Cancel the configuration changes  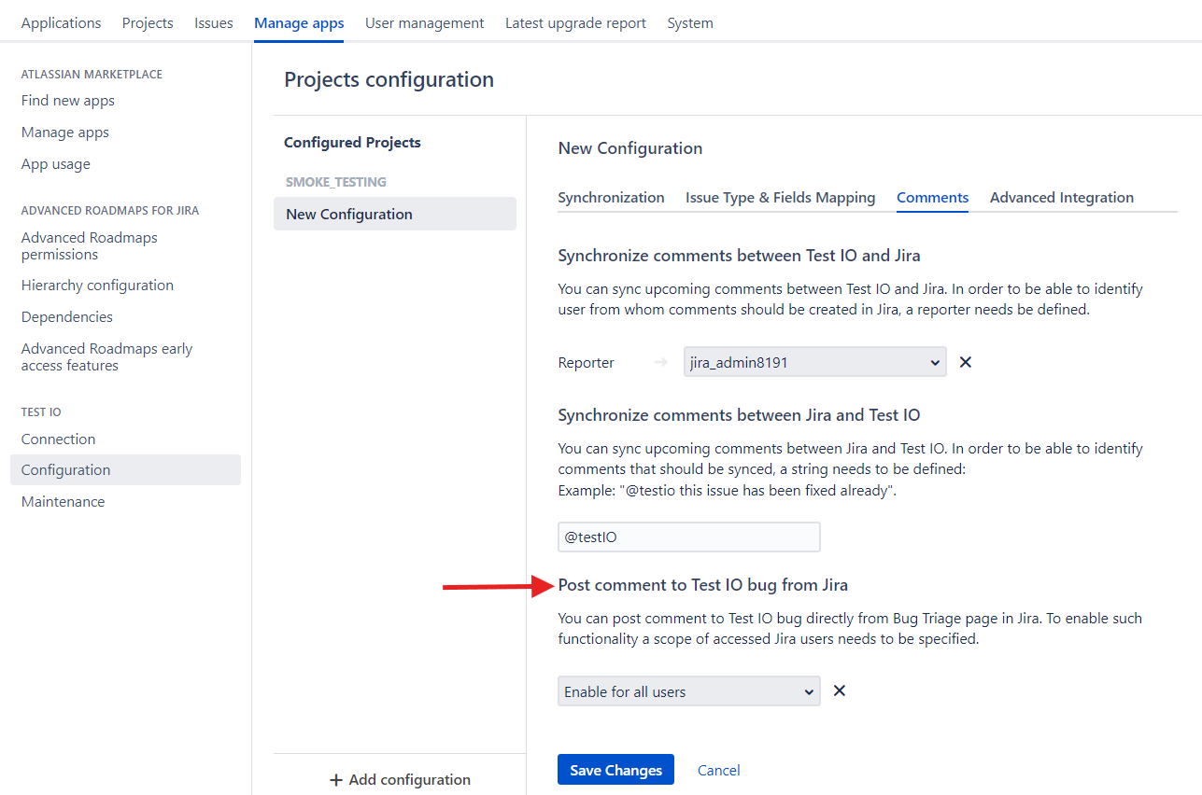719,770
